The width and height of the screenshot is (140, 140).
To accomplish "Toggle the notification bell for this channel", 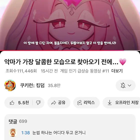I will click(123, 85).
